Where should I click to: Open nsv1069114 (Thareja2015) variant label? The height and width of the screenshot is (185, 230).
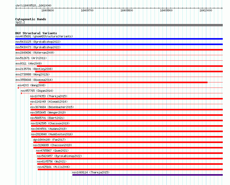tap(91, 172)
